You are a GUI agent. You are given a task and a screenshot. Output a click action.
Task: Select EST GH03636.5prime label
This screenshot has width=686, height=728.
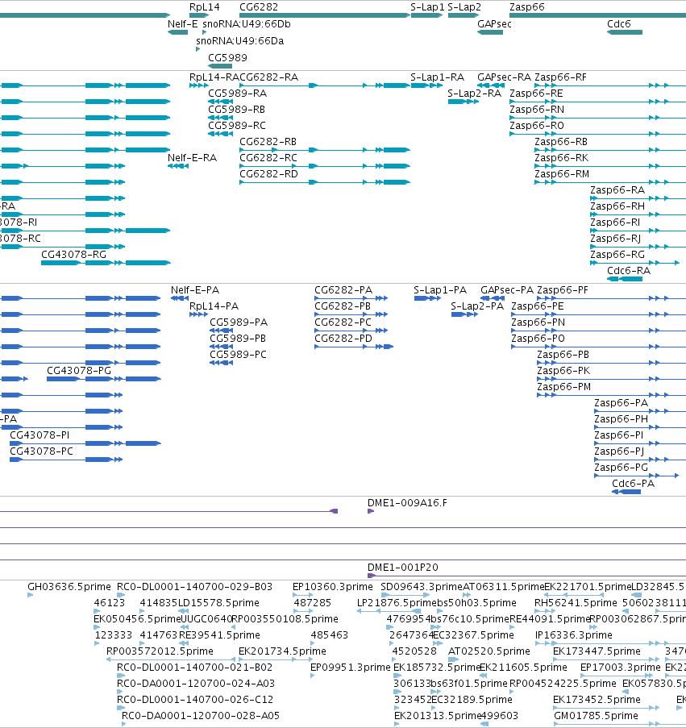pyautogui.click(x=69, y=587)
